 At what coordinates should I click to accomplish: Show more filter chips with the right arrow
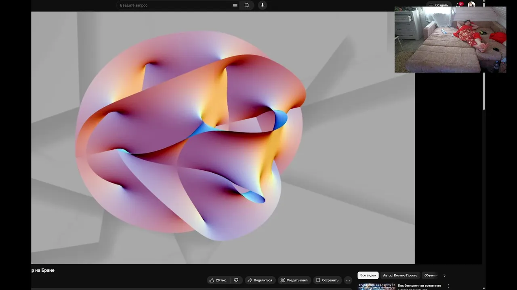(444, 275)
